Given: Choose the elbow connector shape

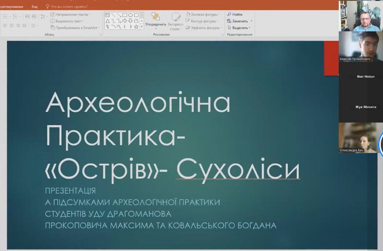Looking at the screenshot, I should click(113, 21).
